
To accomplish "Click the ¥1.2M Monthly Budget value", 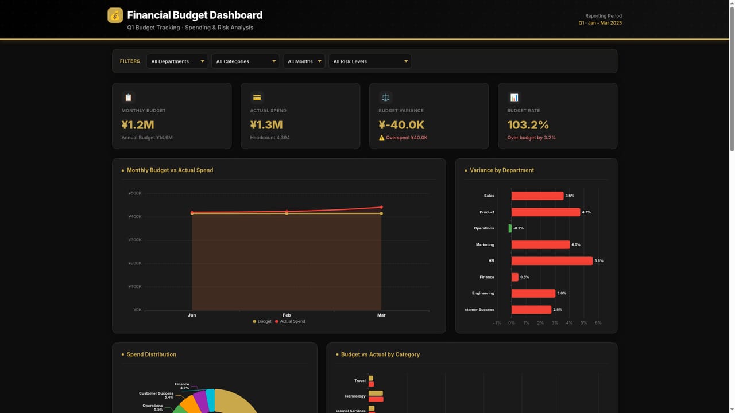I will pos(138,125).
